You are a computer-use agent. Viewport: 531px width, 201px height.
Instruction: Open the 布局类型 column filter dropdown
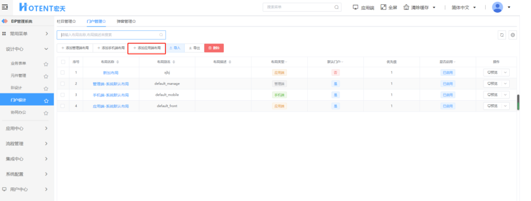pyautogui.click(x=286, y=62)
